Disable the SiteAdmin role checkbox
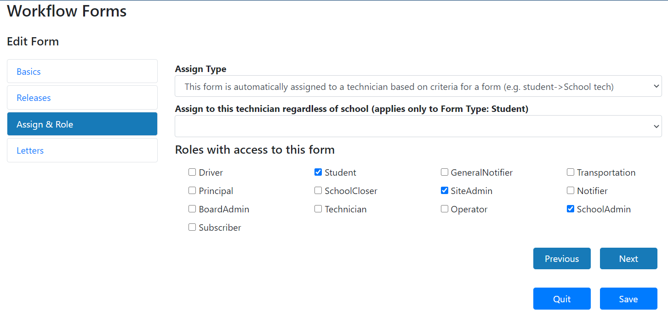Viewport: 668px width, 322px height. pyautogui.click(x=445, y=190)
